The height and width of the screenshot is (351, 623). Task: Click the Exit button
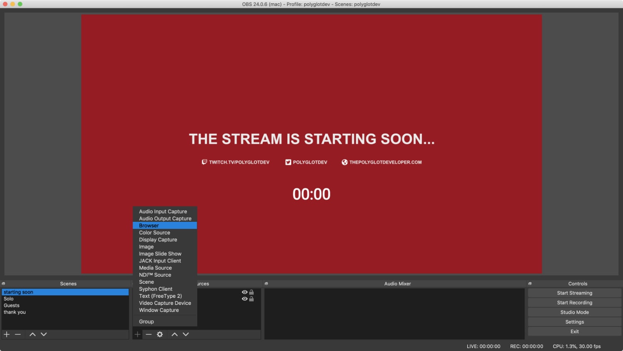coord(574,331)
